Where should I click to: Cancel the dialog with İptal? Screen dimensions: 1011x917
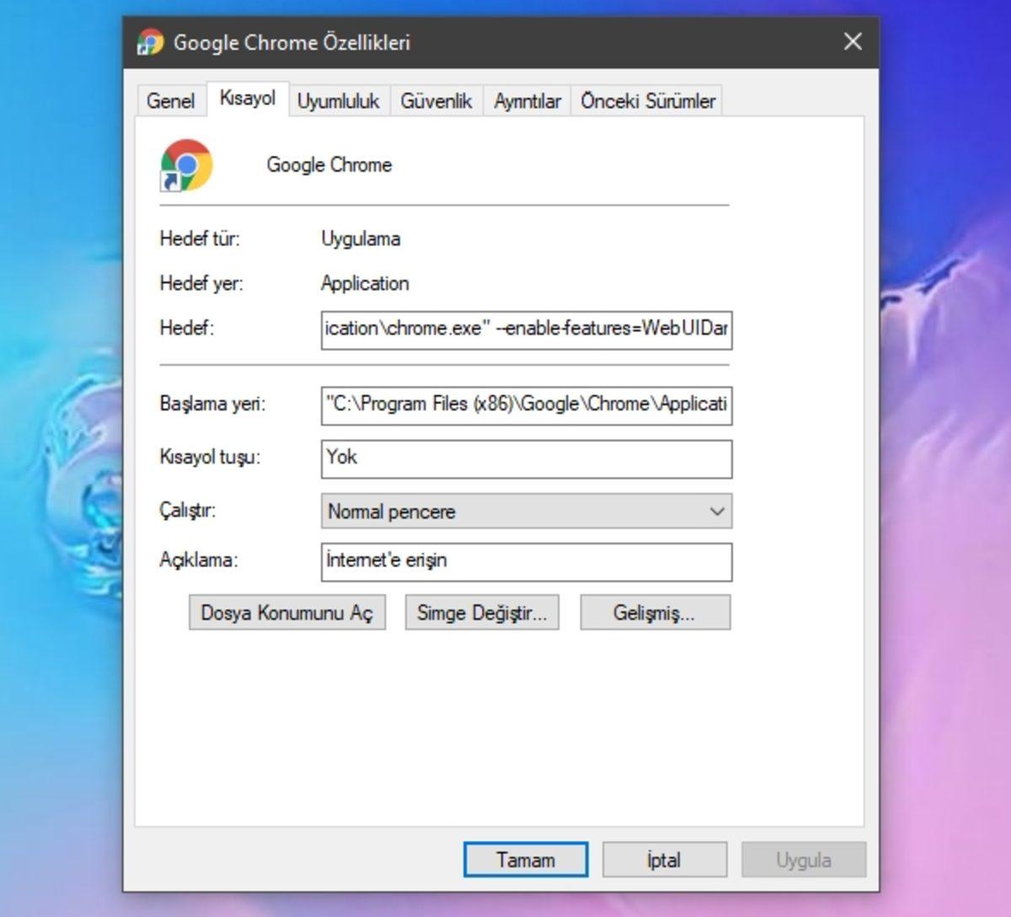[x=664, y=860]
